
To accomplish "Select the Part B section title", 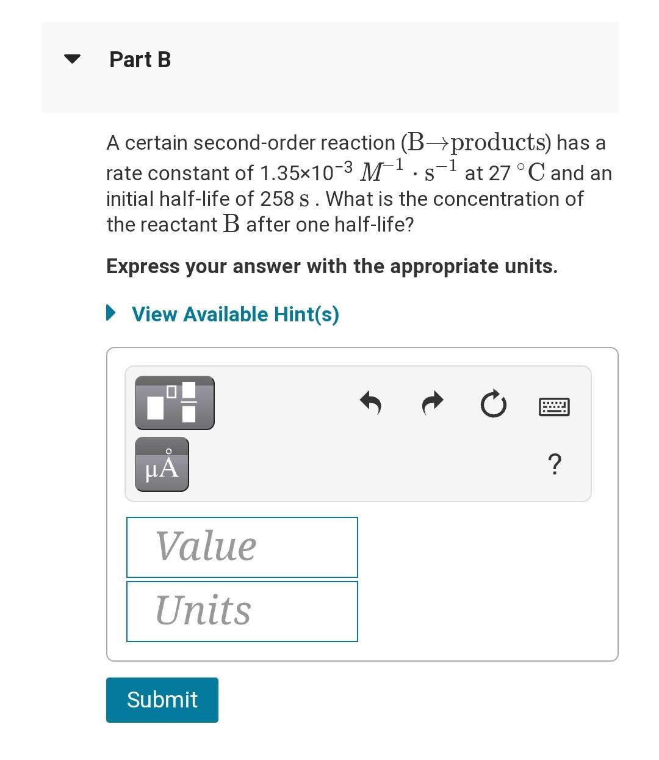I will click(x=140, y=59).
